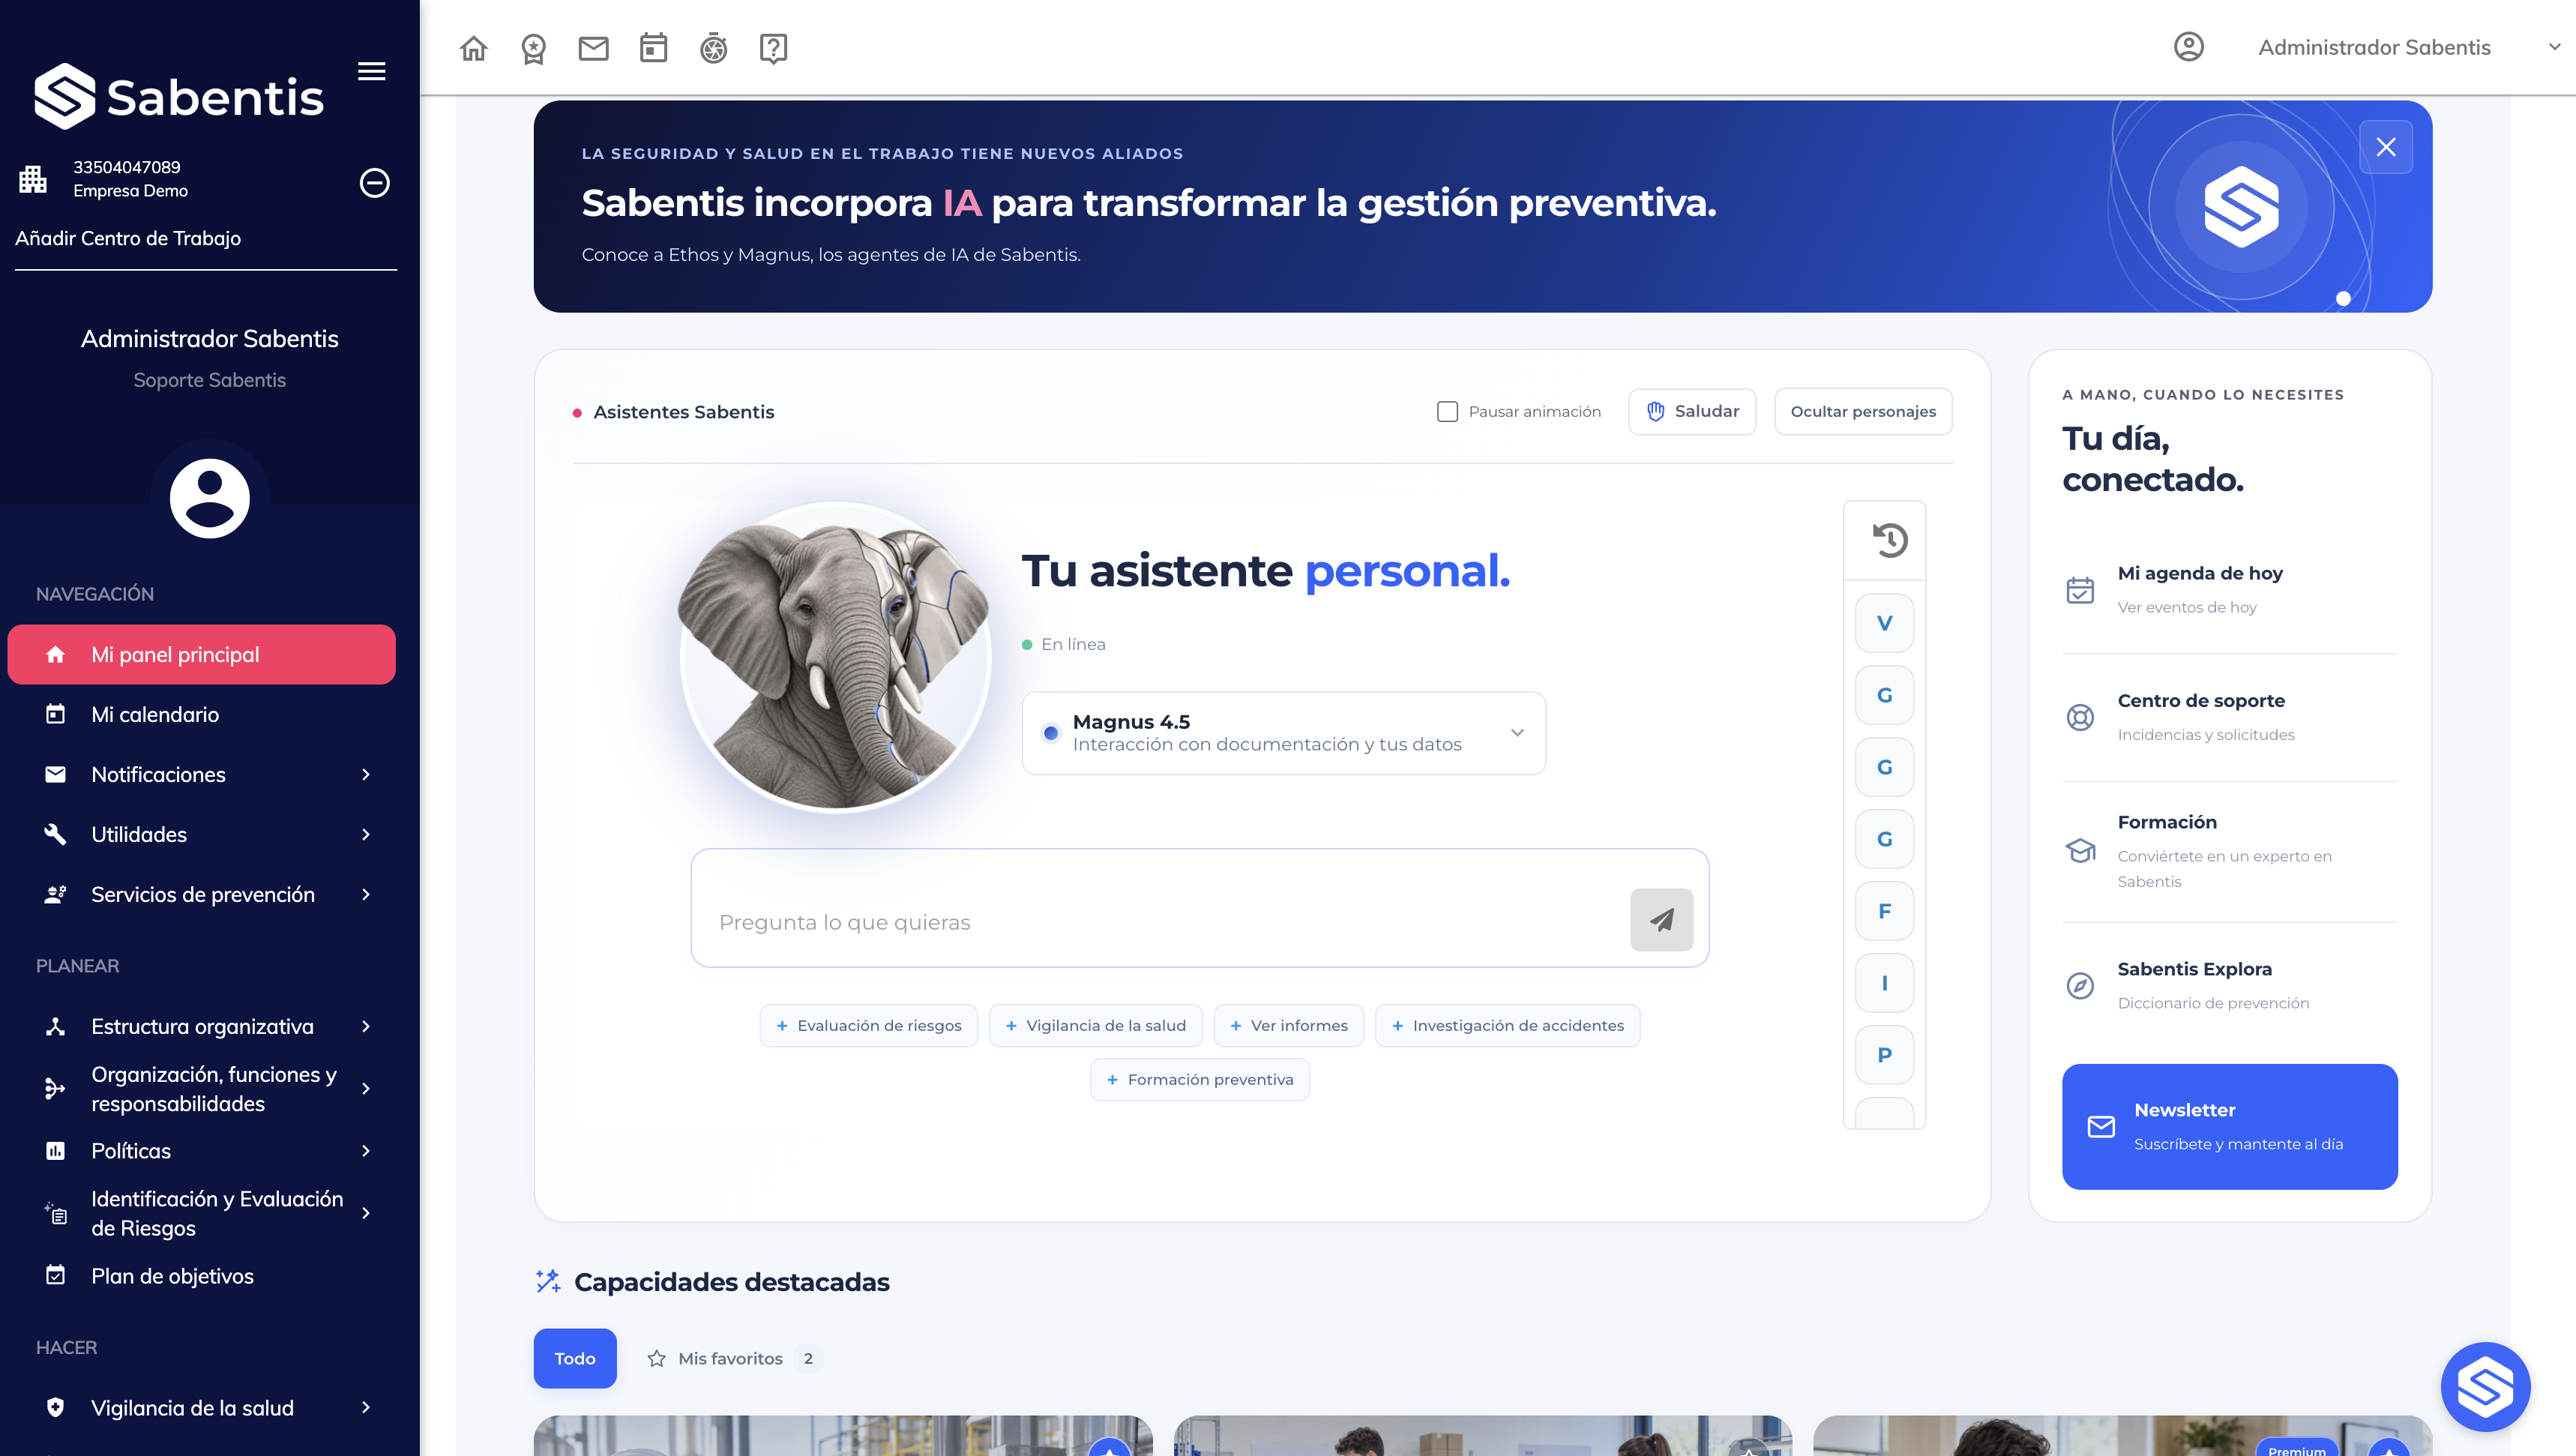Click the Investigación de accidentes suggestion chip

[x=1507, y=1025]
